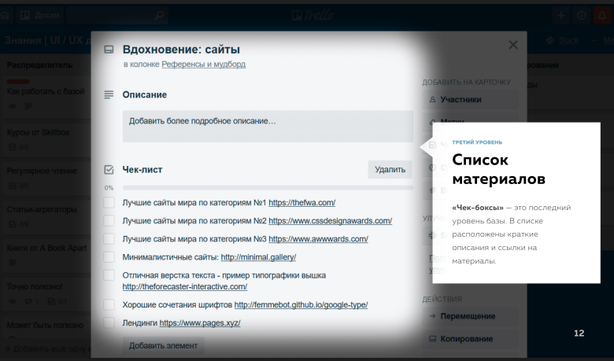Open the pages.xyz link
The image size is (614, 361).
pos(200,322)
